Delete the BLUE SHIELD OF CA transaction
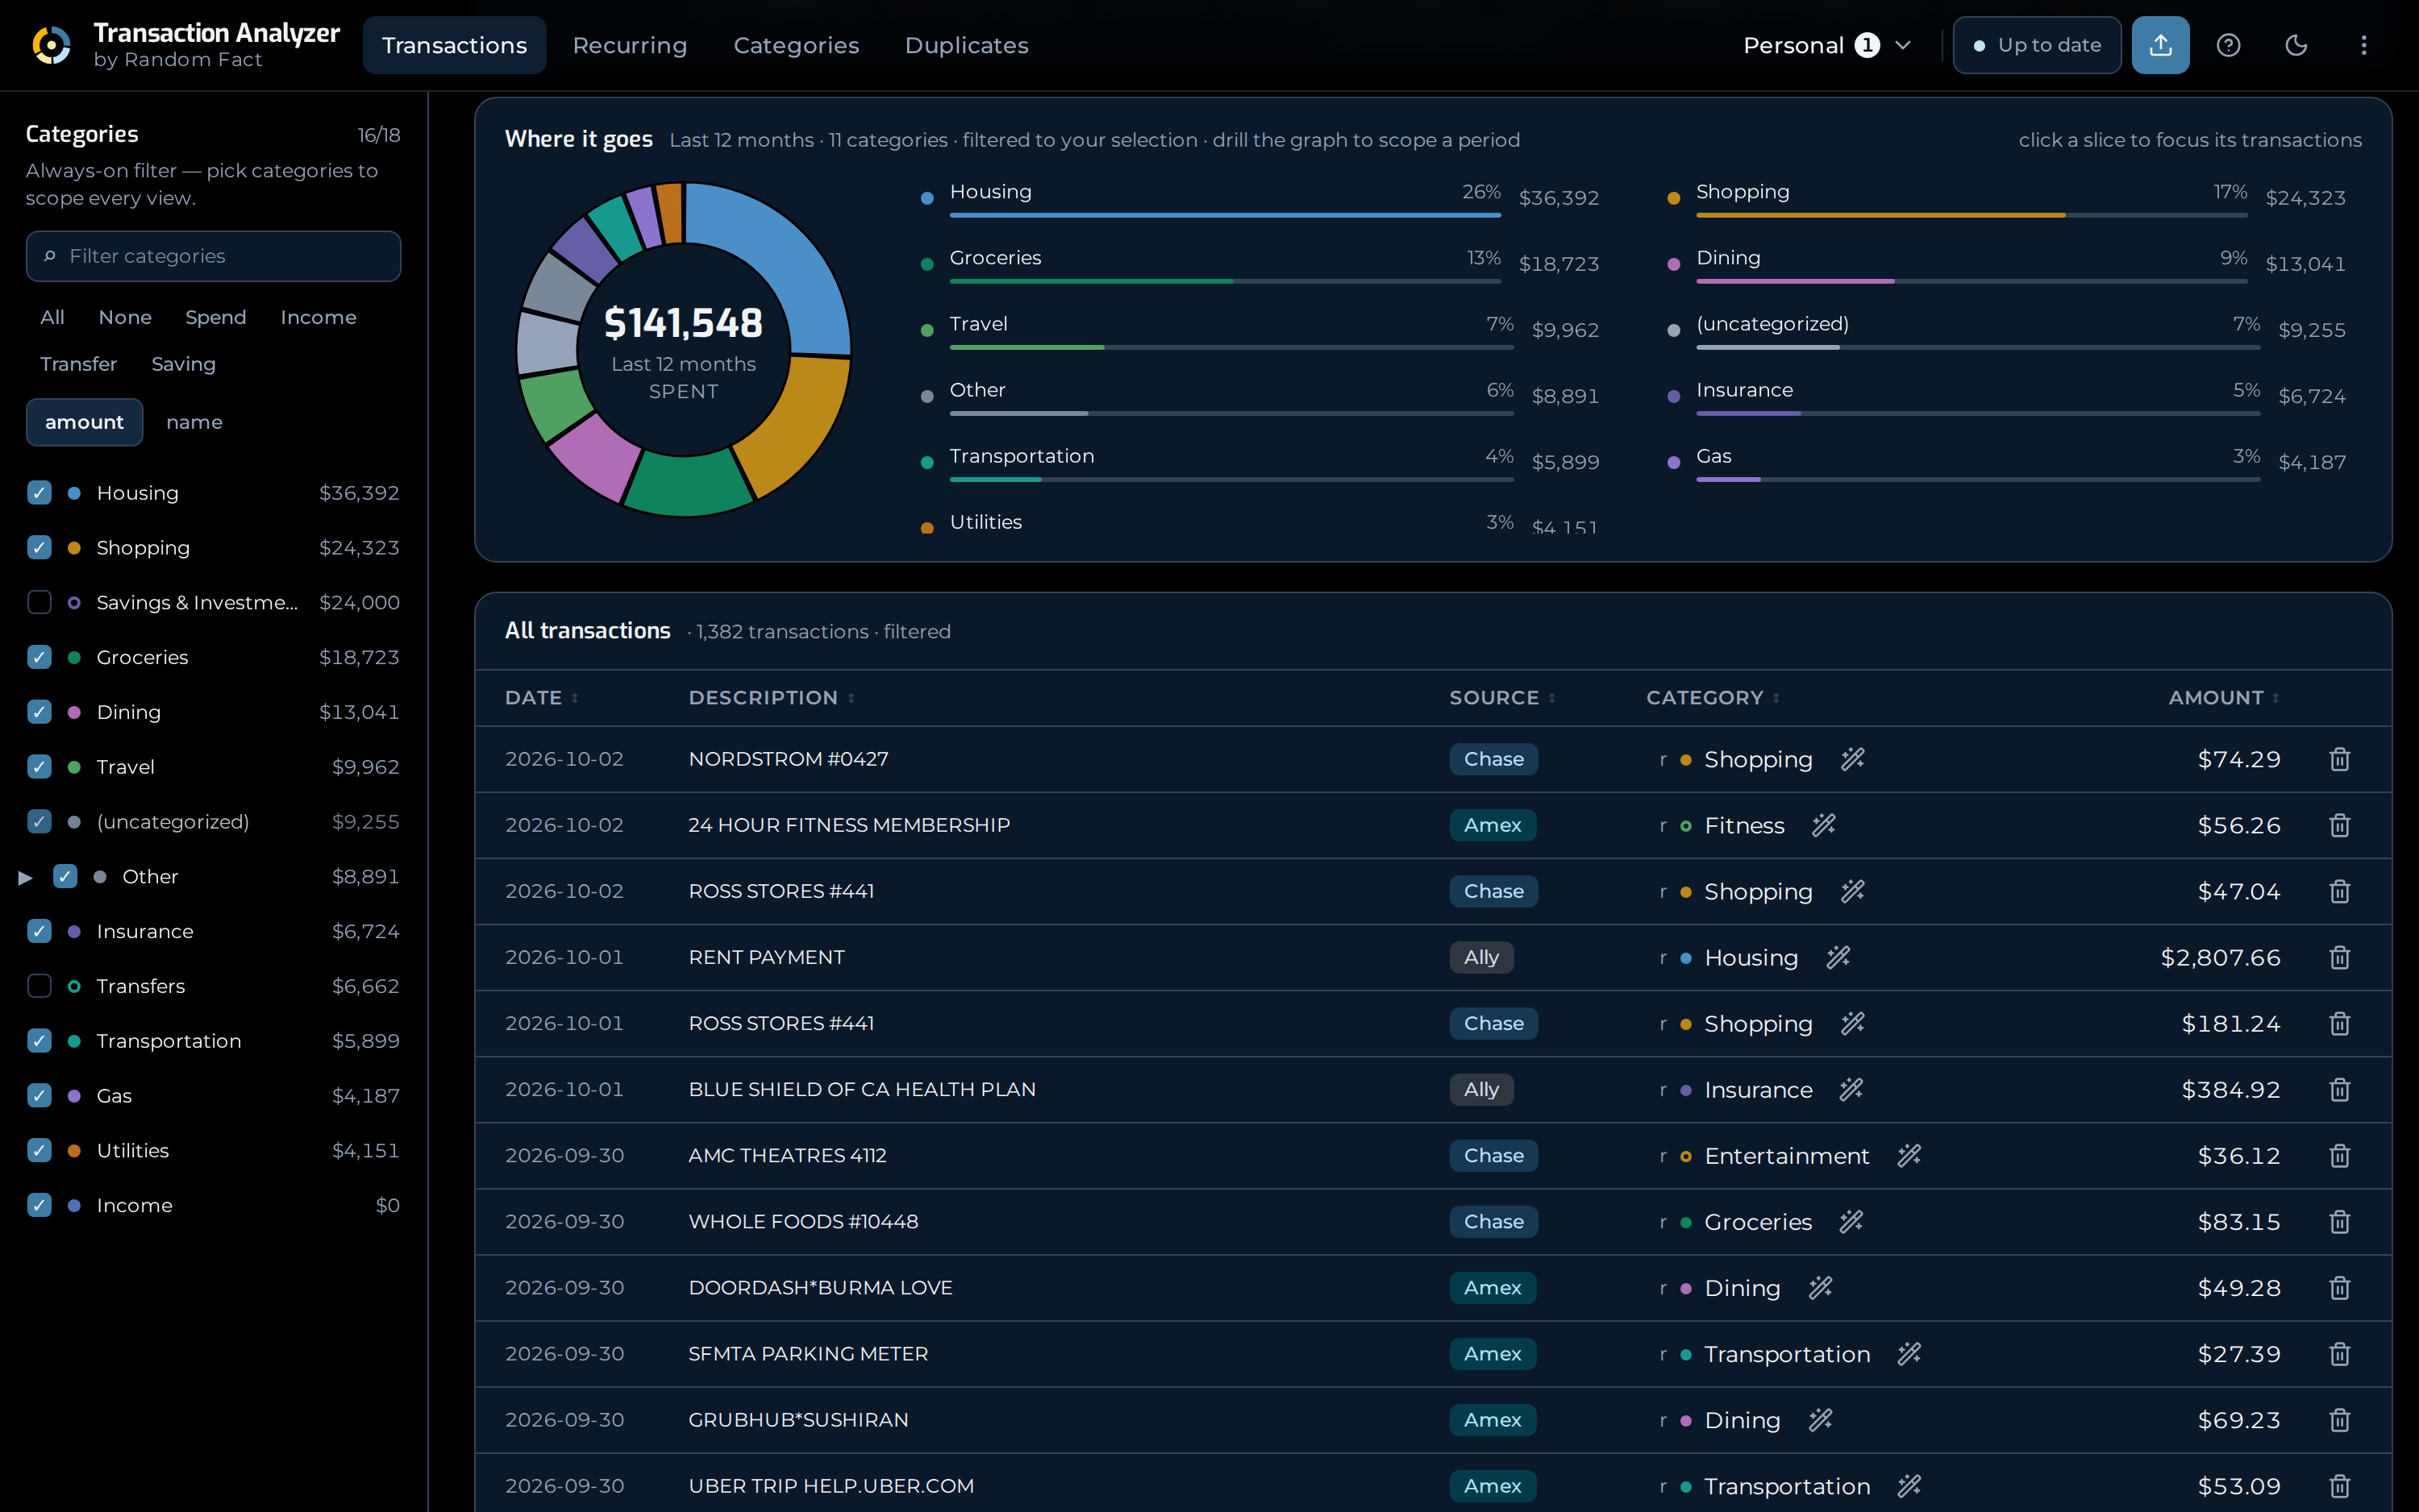Viewport: 2419px width, 1512px height. (x=2339, y=1089)
